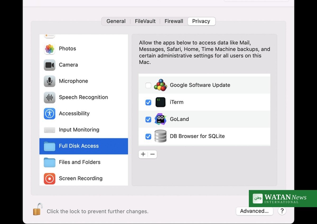This screenshot has width=317, height=224.
Task: Click the Files and Folders folder icon
Action: click(x=49, y=162)
